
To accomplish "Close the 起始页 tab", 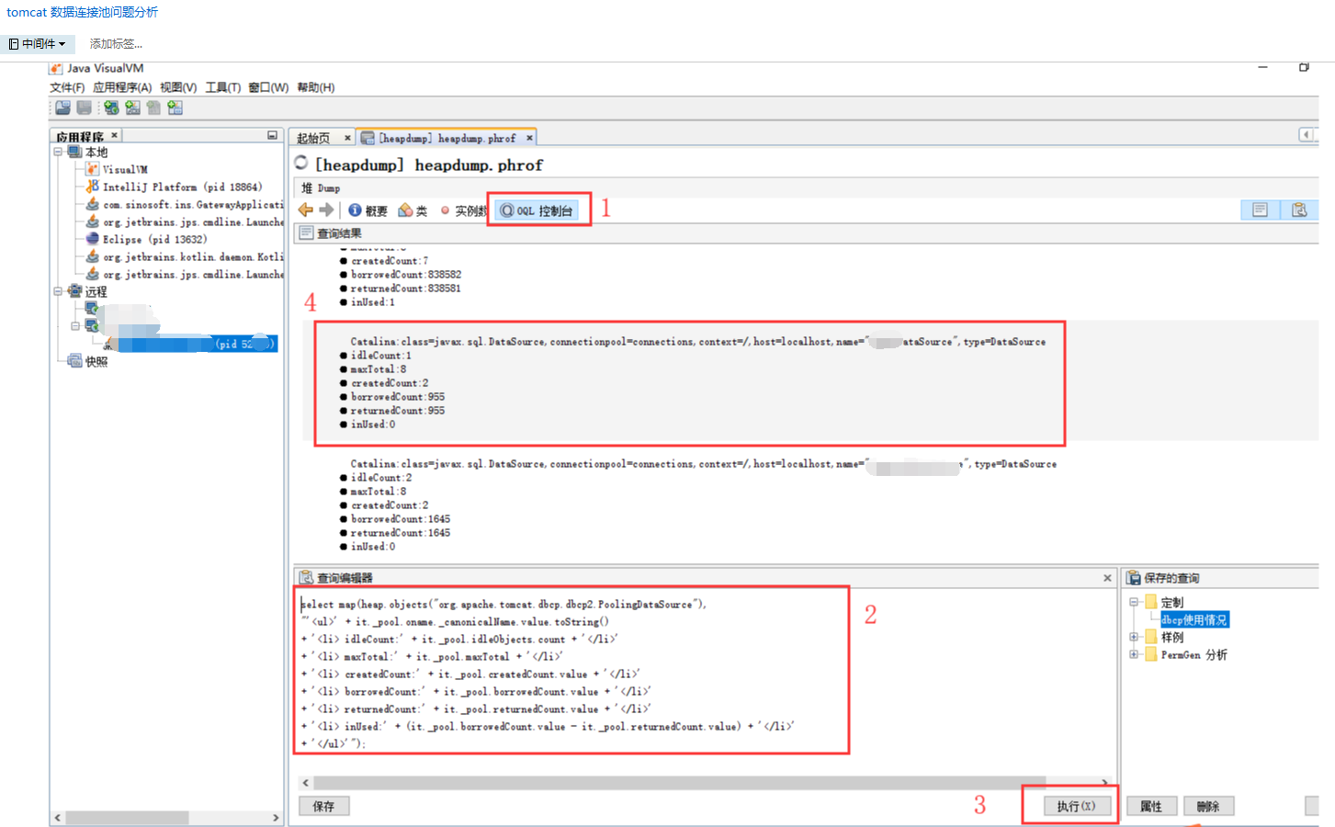I will coord(347,138).
